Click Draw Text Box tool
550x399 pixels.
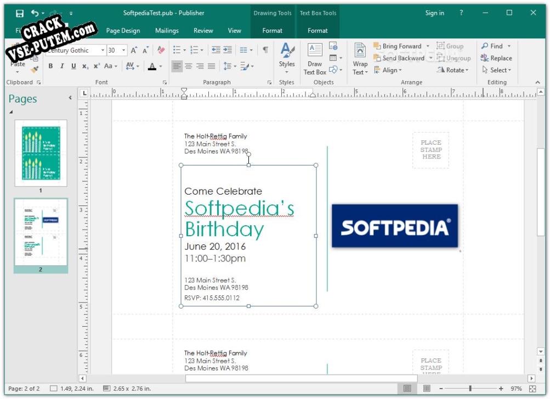(315, 59)
